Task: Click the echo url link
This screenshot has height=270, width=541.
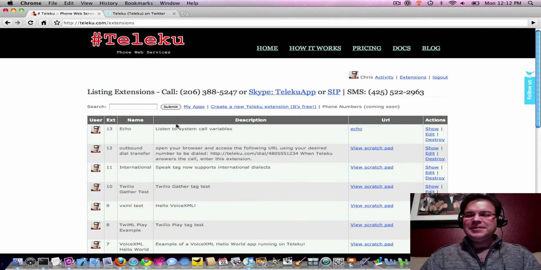Action: pyautogui.click(x=356, y=129)
